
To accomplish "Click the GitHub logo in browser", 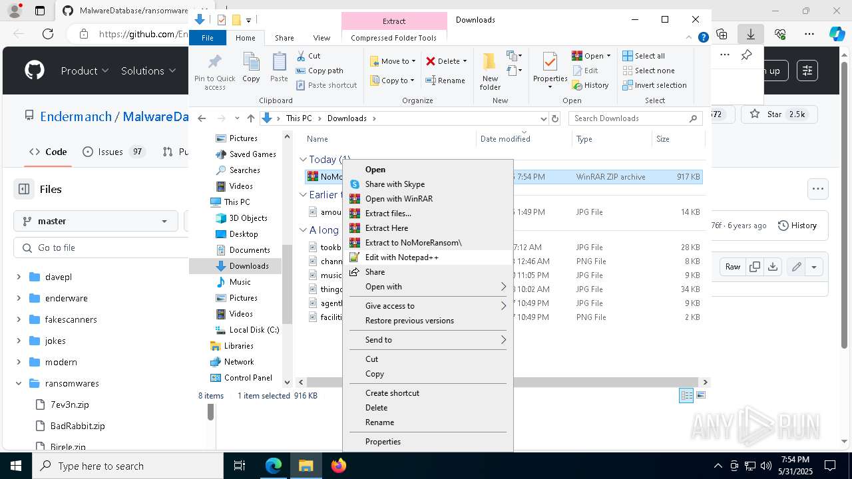I will click(x=35, y=71).
